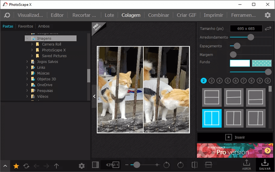The image size is (275, 172).
Task: Pick the white Fundo color swatch
Action: pyautogui.click(x=240, y=63)
